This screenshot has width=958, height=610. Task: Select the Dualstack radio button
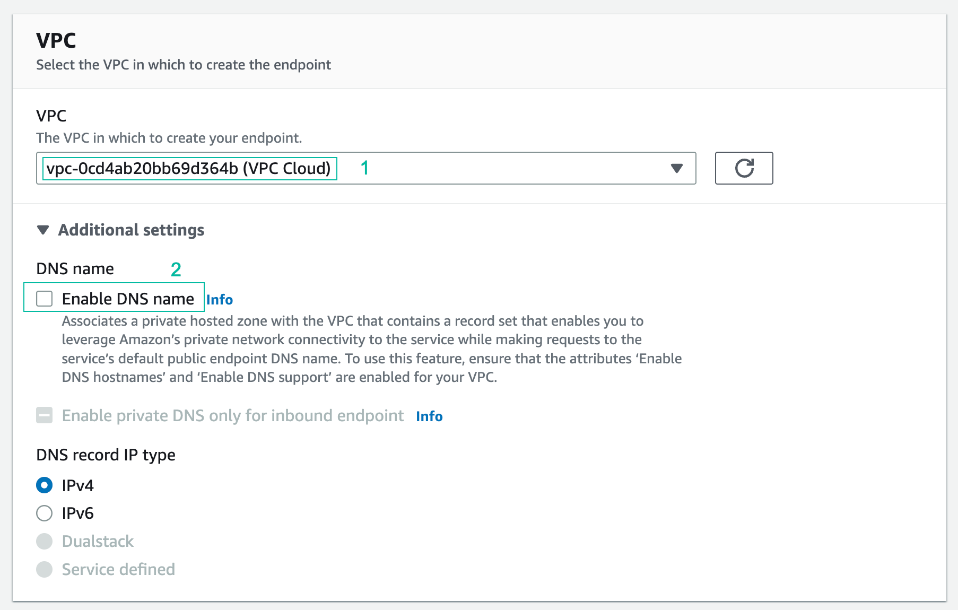tap(45, 541)
